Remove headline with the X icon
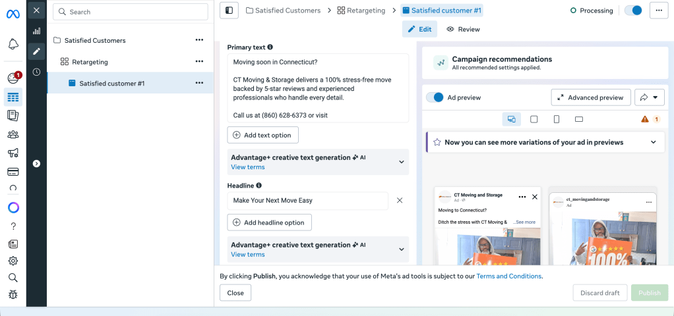The width and height of the screenshot is (674, 316). click(x=400, y=200)
